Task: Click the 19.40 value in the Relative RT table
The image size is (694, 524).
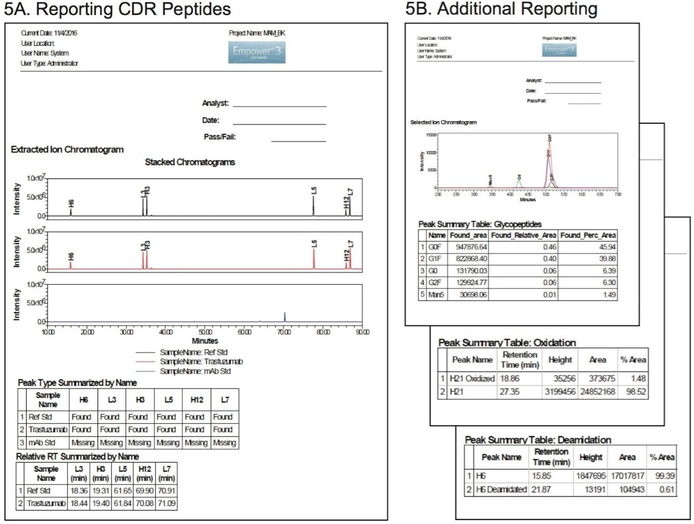Action: [100, 504]
